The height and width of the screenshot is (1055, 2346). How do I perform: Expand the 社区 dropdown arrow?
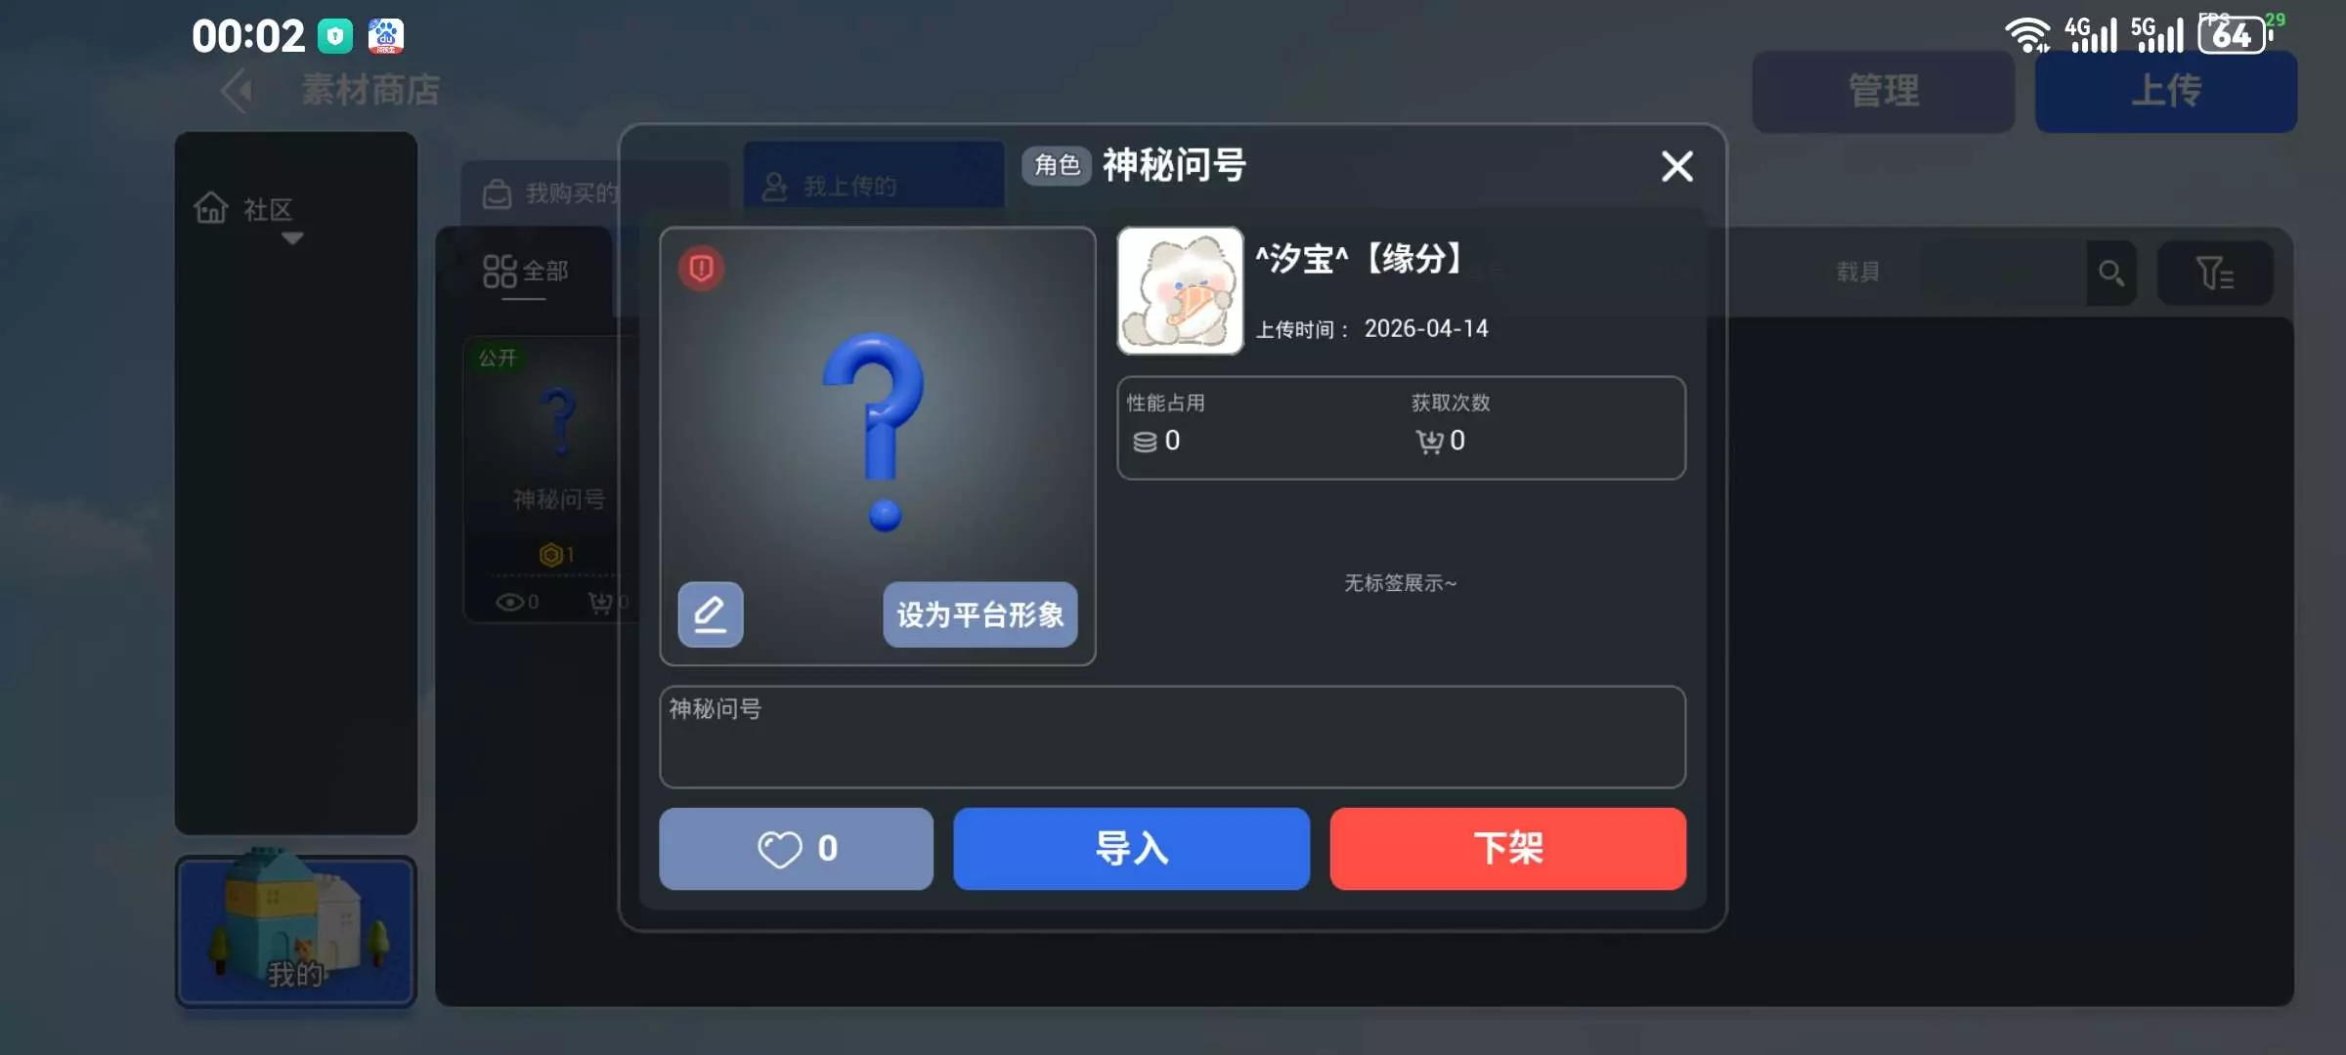pos(292,238)
